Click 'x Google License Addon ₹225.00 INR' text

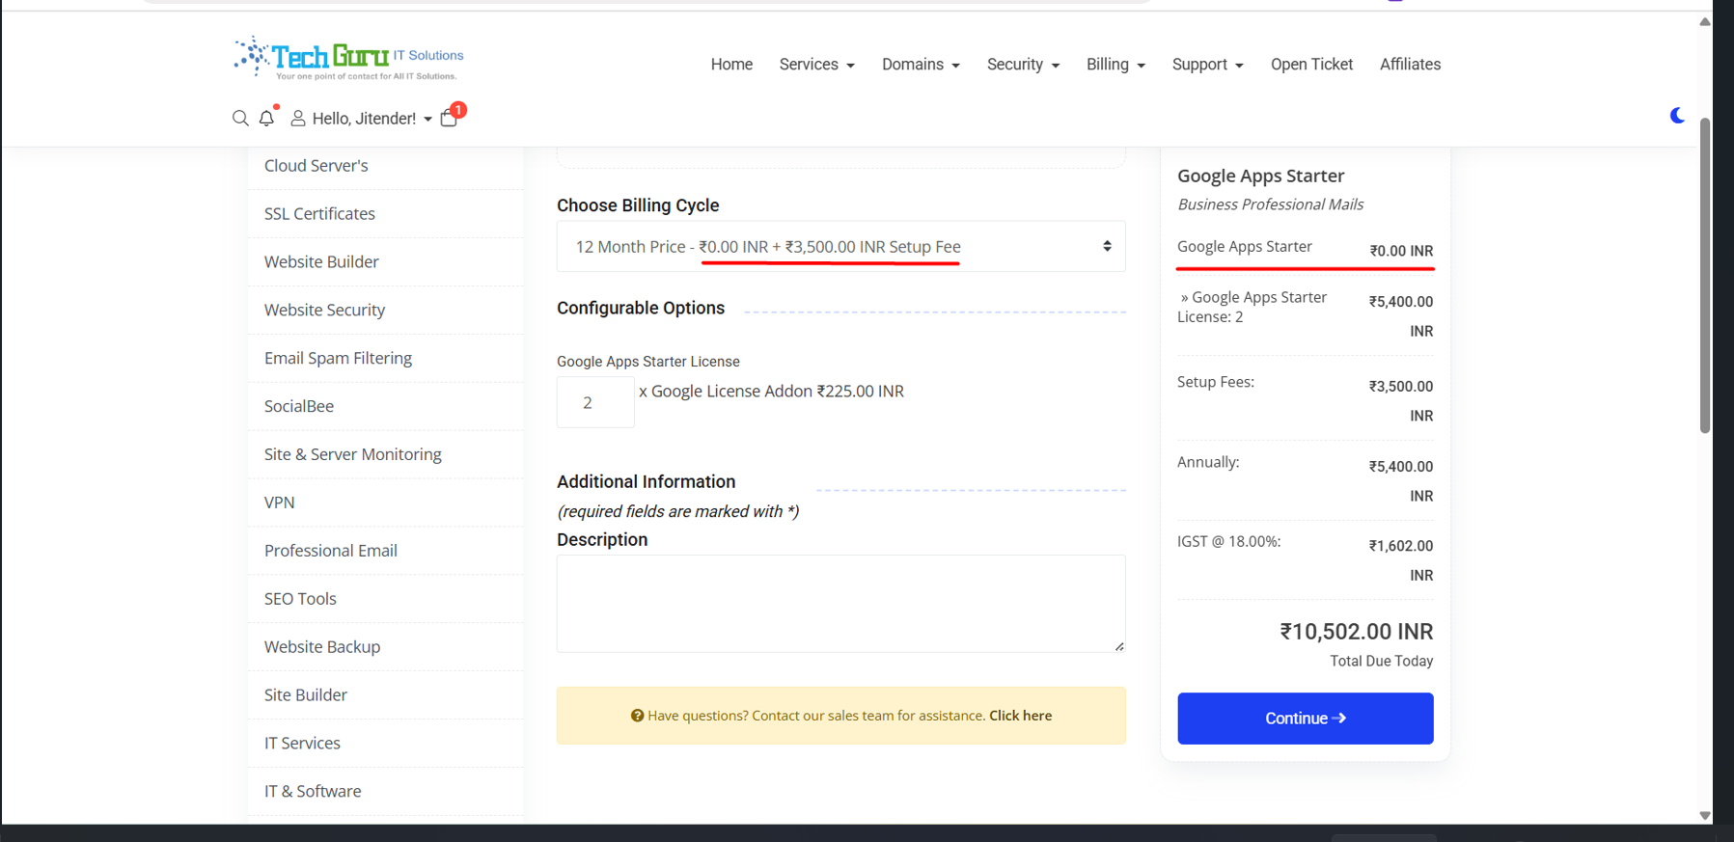pyautogui.click(x=771, y=392)
